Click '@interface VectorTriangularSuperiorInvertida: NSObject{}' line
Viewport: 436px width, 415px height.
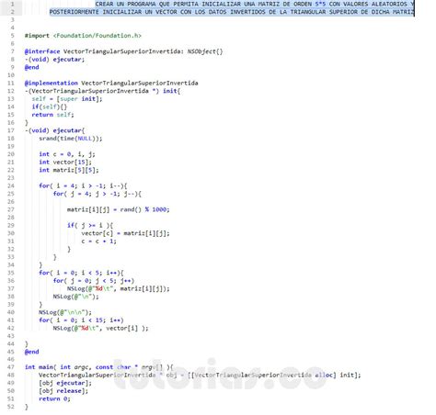[123, 51]
